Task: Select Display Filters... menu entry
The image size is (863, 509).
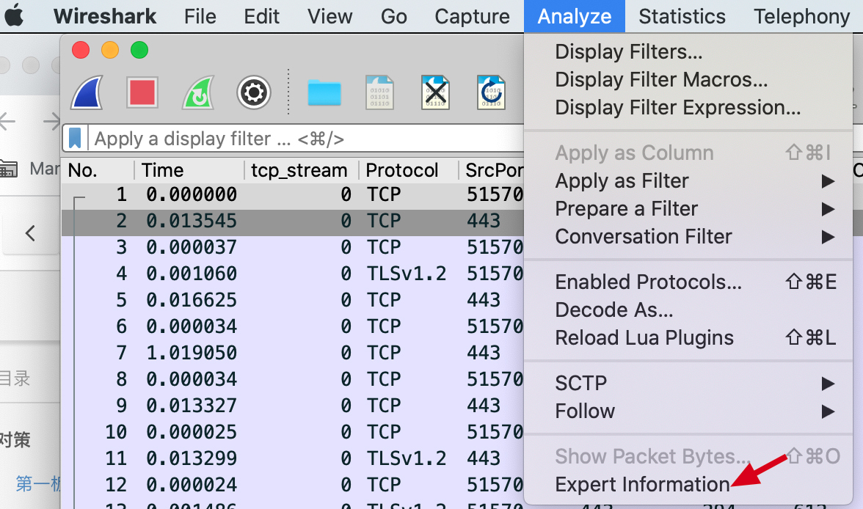Action: 628,51
